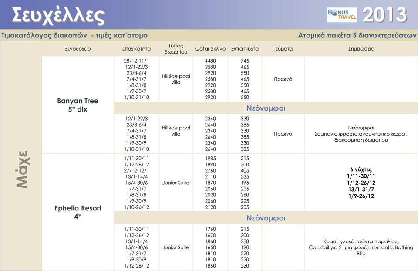Click the 1/10-26/12 season date

(136, 207)
